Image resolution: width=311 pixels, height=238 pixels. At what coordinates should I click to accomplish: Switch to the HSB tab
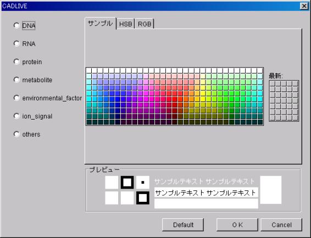click(125, 24)
